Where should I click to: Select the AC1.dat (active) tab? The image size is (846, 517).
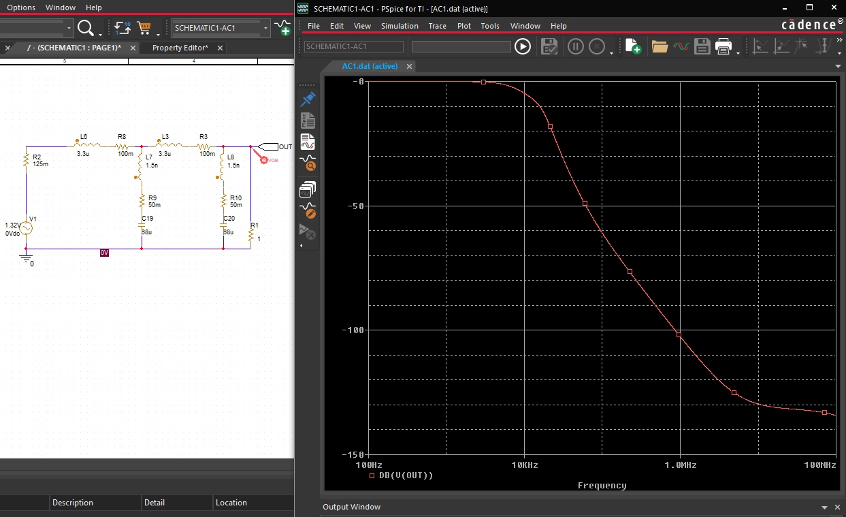[x=370, y=66]
